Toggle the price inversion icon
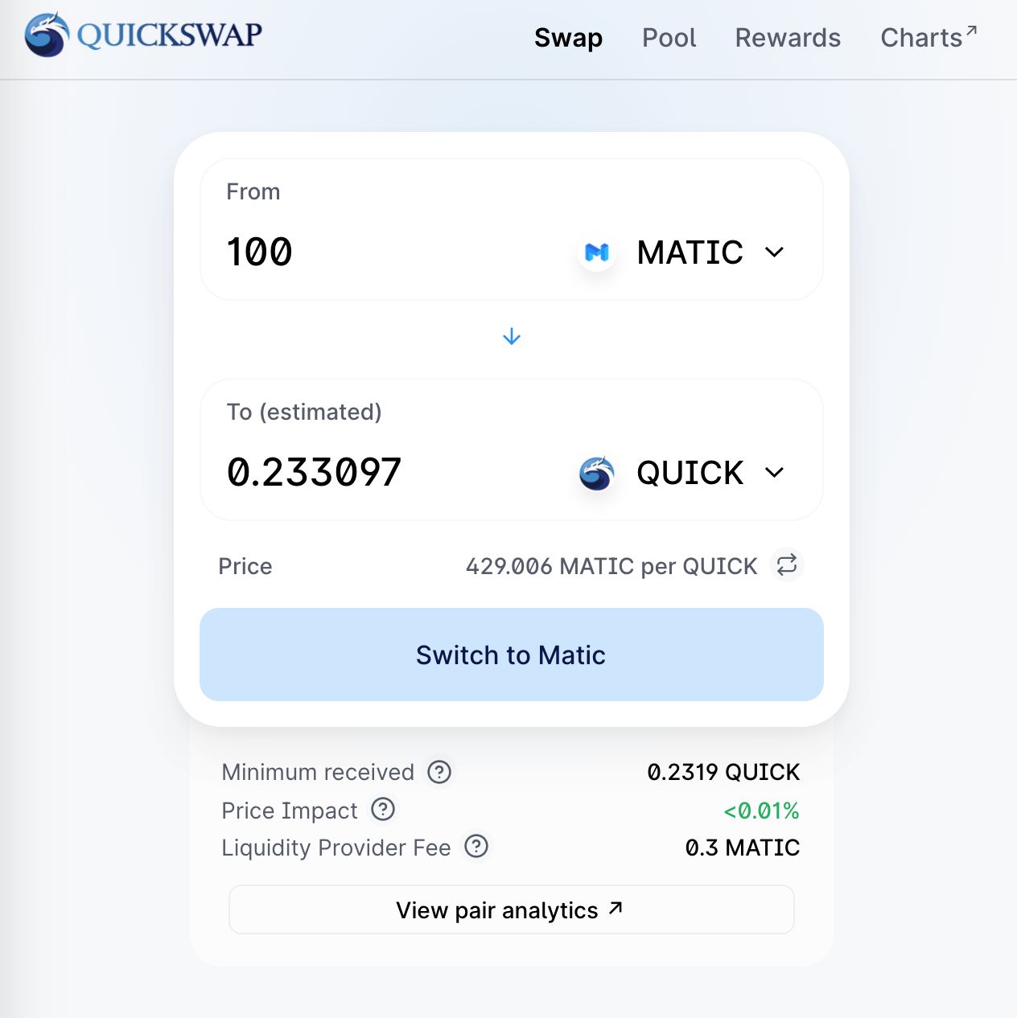The image size is (1017, 1018). (787, 564)
